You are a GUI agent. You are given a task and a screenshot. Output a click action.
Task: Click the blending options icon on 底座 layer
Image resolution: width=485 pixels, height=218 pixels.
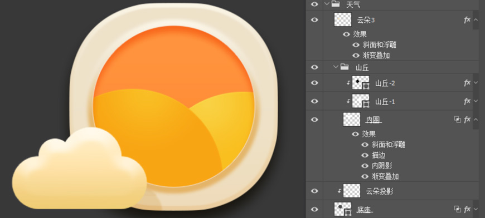(457, 209)
